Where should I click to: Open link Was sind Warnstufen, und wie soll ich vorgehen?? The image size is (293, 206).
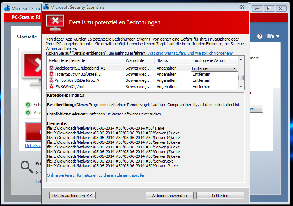[x=190, y=53]
